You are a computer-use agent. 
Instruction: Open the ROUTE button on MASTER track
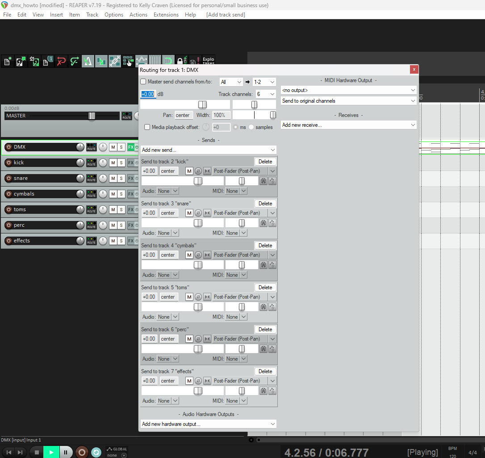coord(126,116)
